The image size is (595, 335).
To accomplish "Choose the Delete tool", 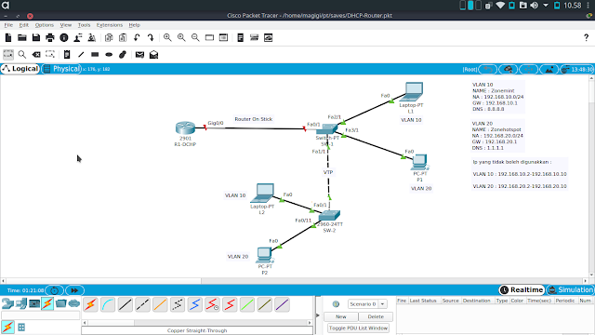I will 36,54.
